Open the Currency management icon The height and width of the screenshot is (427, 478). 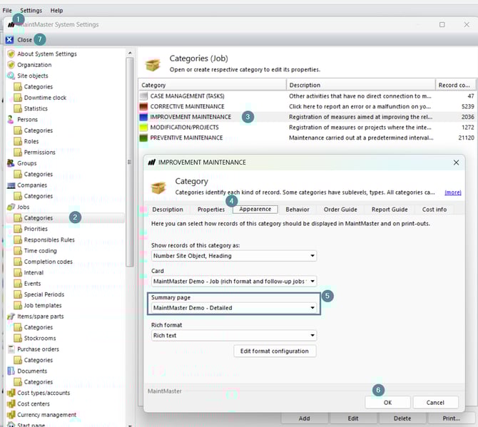[11, 415]
